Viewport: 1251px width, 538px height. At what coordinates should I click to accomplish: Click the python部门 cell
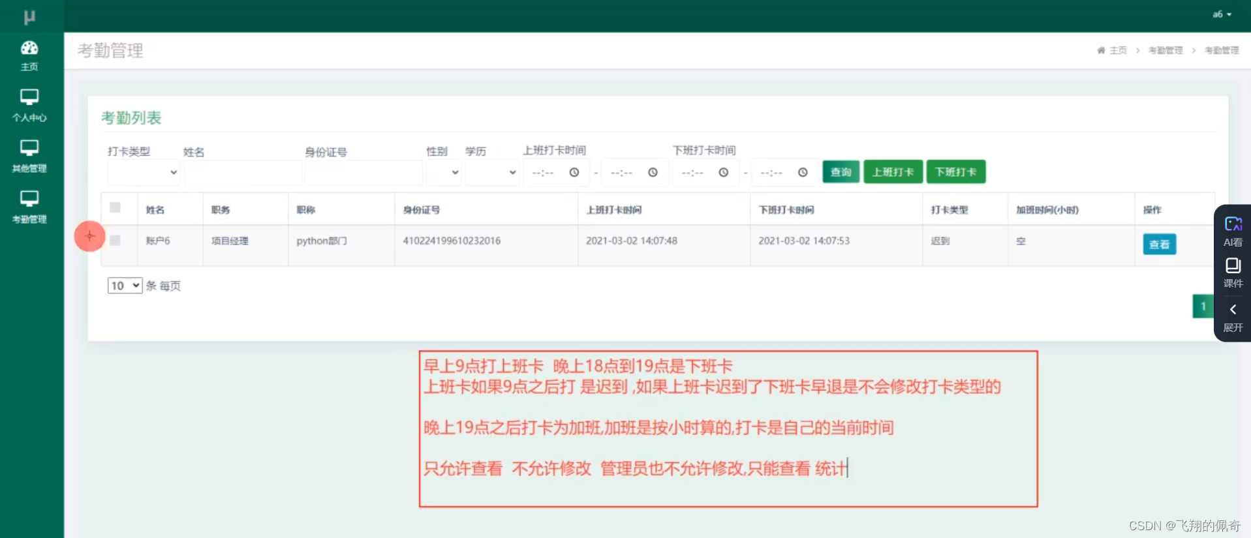pyautogui.click(x=322, y=241)
